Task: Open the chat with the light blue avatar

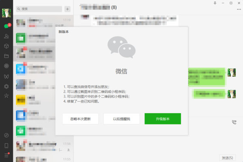Action: [34, 69]
